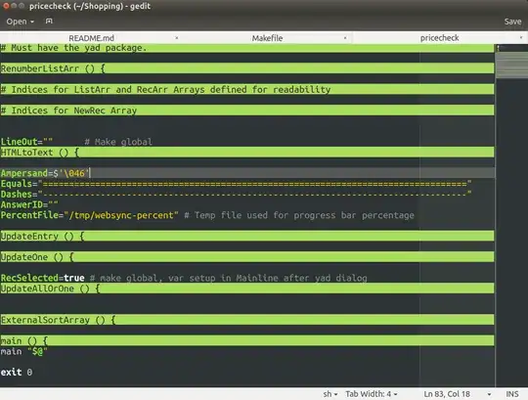Switch to the Makefile tab
The height and width of the screenshot is (400, 528).
pyautogui.click(x=267, y=38)
